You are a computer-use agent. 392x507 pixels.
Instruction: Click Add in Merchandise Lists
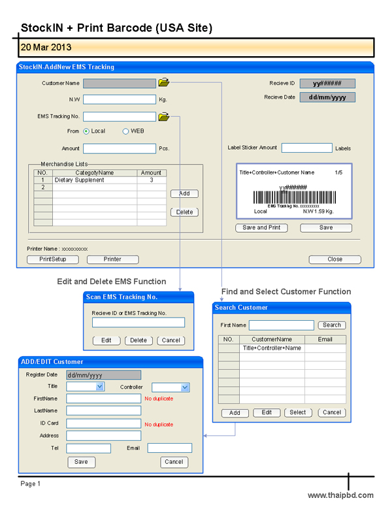pyautogui.click(x=184, y=193)
